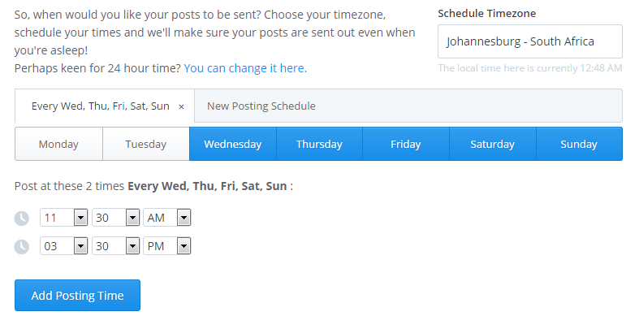This screenshot has width=639, height=316.
Task: Disable Sunday in posting schedule
Action: [579, 144]
